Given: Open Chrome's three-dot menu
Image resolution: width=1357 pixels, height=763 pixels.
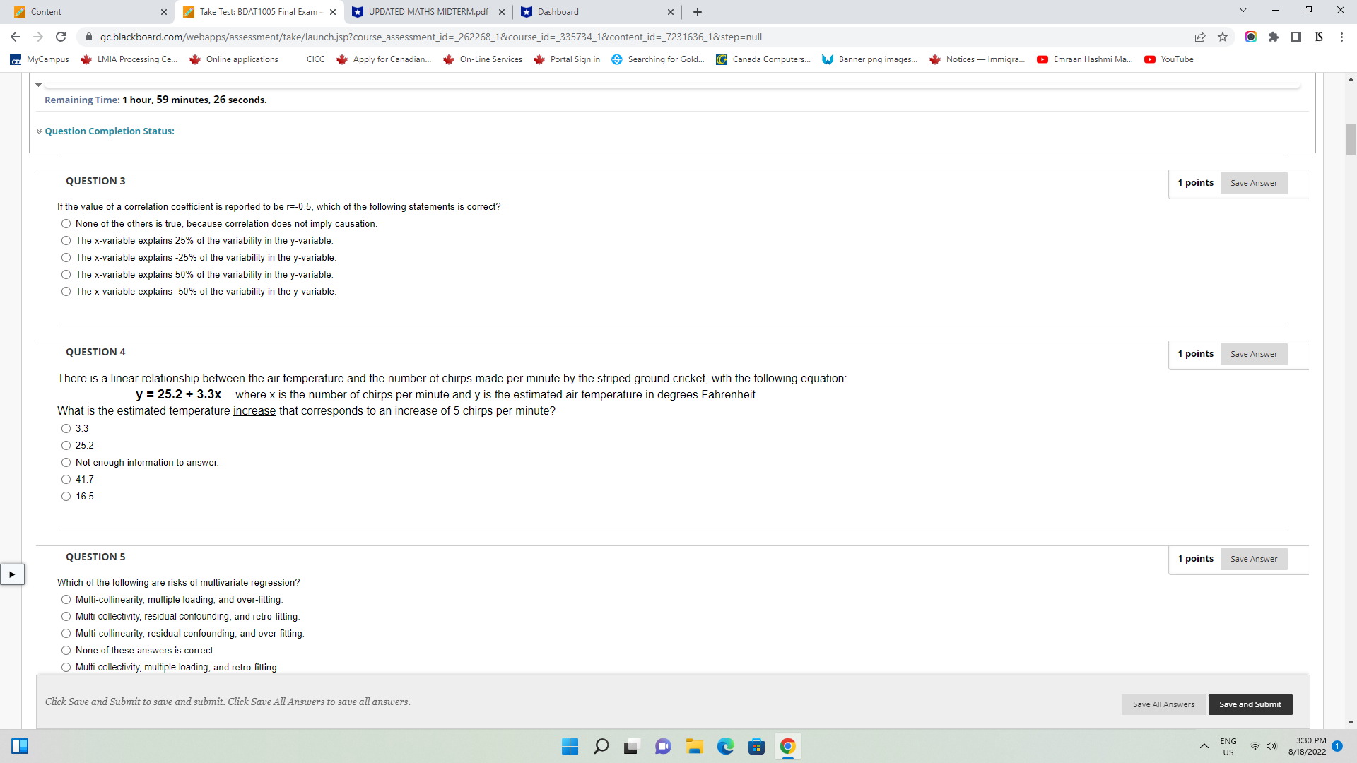Looking at the screenshot, I should (x=1342, y=37).
